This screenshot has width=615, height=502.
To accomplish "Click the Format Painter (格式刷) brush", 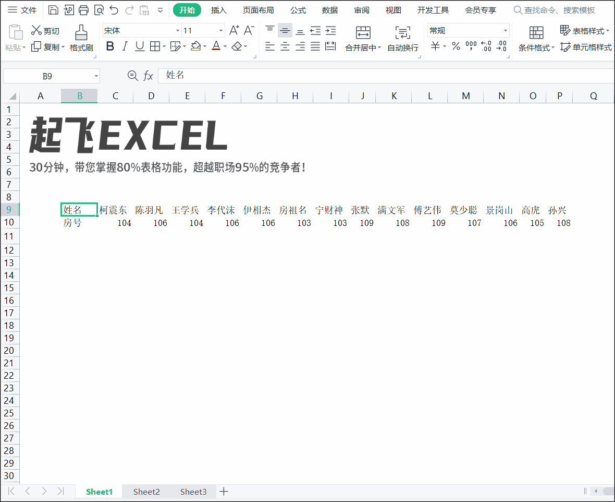I will tap(81, 32).
